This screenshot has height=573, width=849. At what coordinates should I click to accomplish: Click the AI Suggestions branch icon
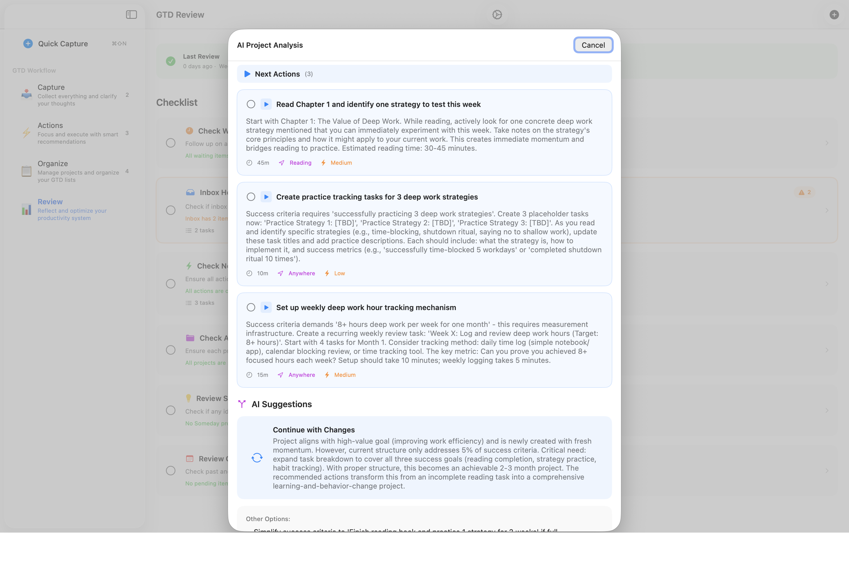(241, 404)
